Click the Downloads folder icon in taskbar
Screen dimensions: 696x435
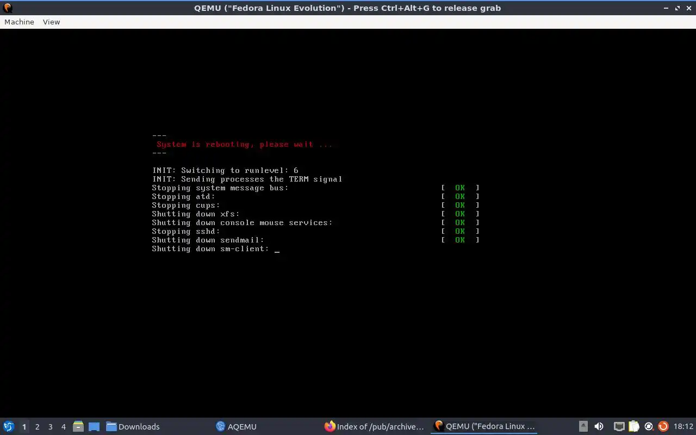point(111,427)
